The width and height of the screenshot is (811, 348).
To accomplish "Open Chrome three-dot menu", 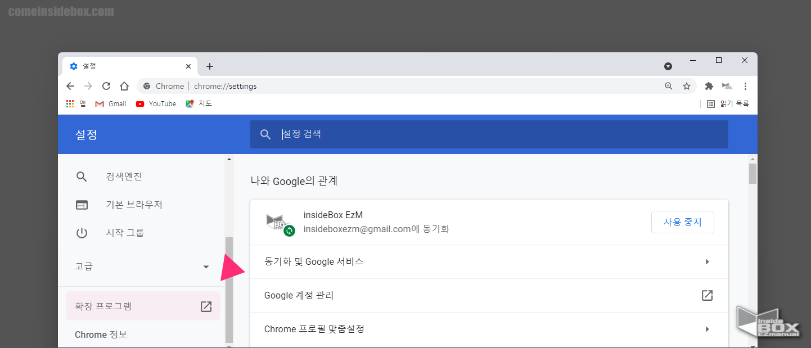I will click(745, 86).
